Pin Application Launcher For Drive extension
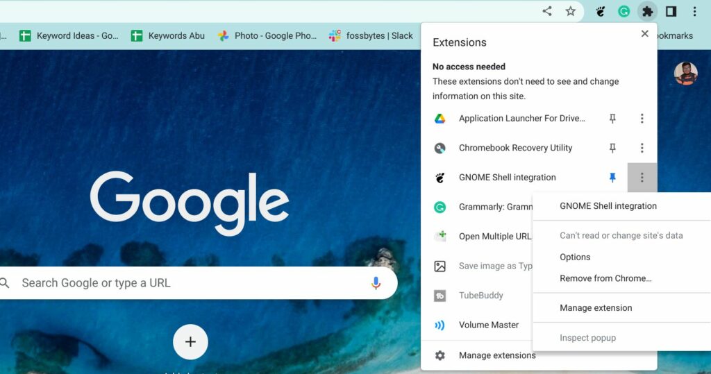 point(612,119)
